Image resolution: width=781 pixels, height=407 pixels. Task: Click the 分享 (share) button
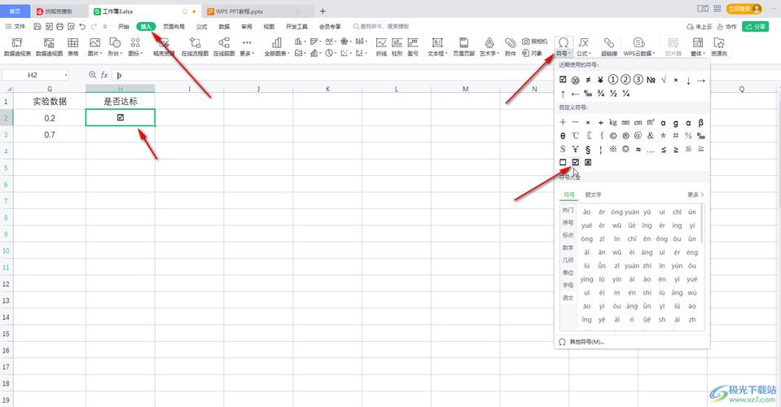coord(755,26)
